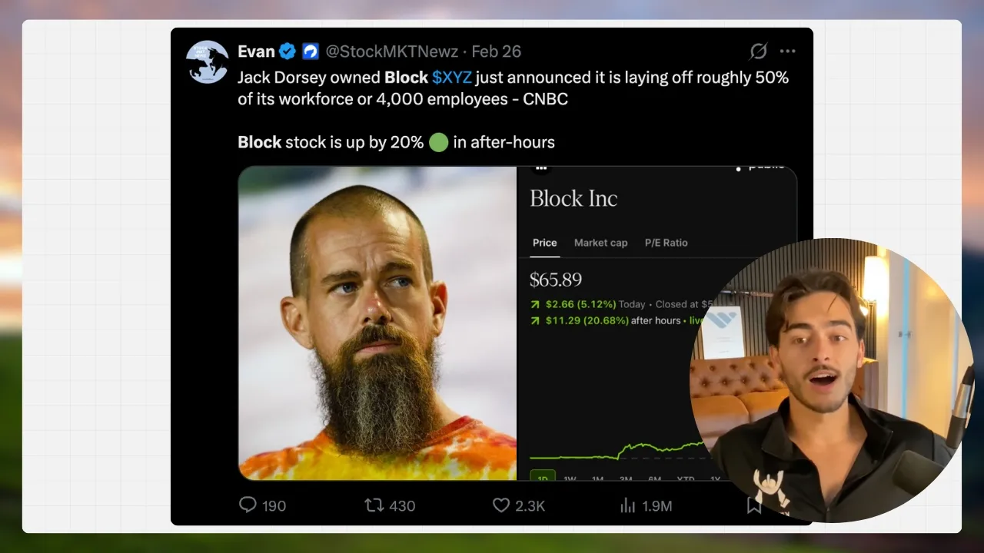984x553 pixels.
Task: Open the view analytics bar chart icon
Action: click(x=628, y=505)
